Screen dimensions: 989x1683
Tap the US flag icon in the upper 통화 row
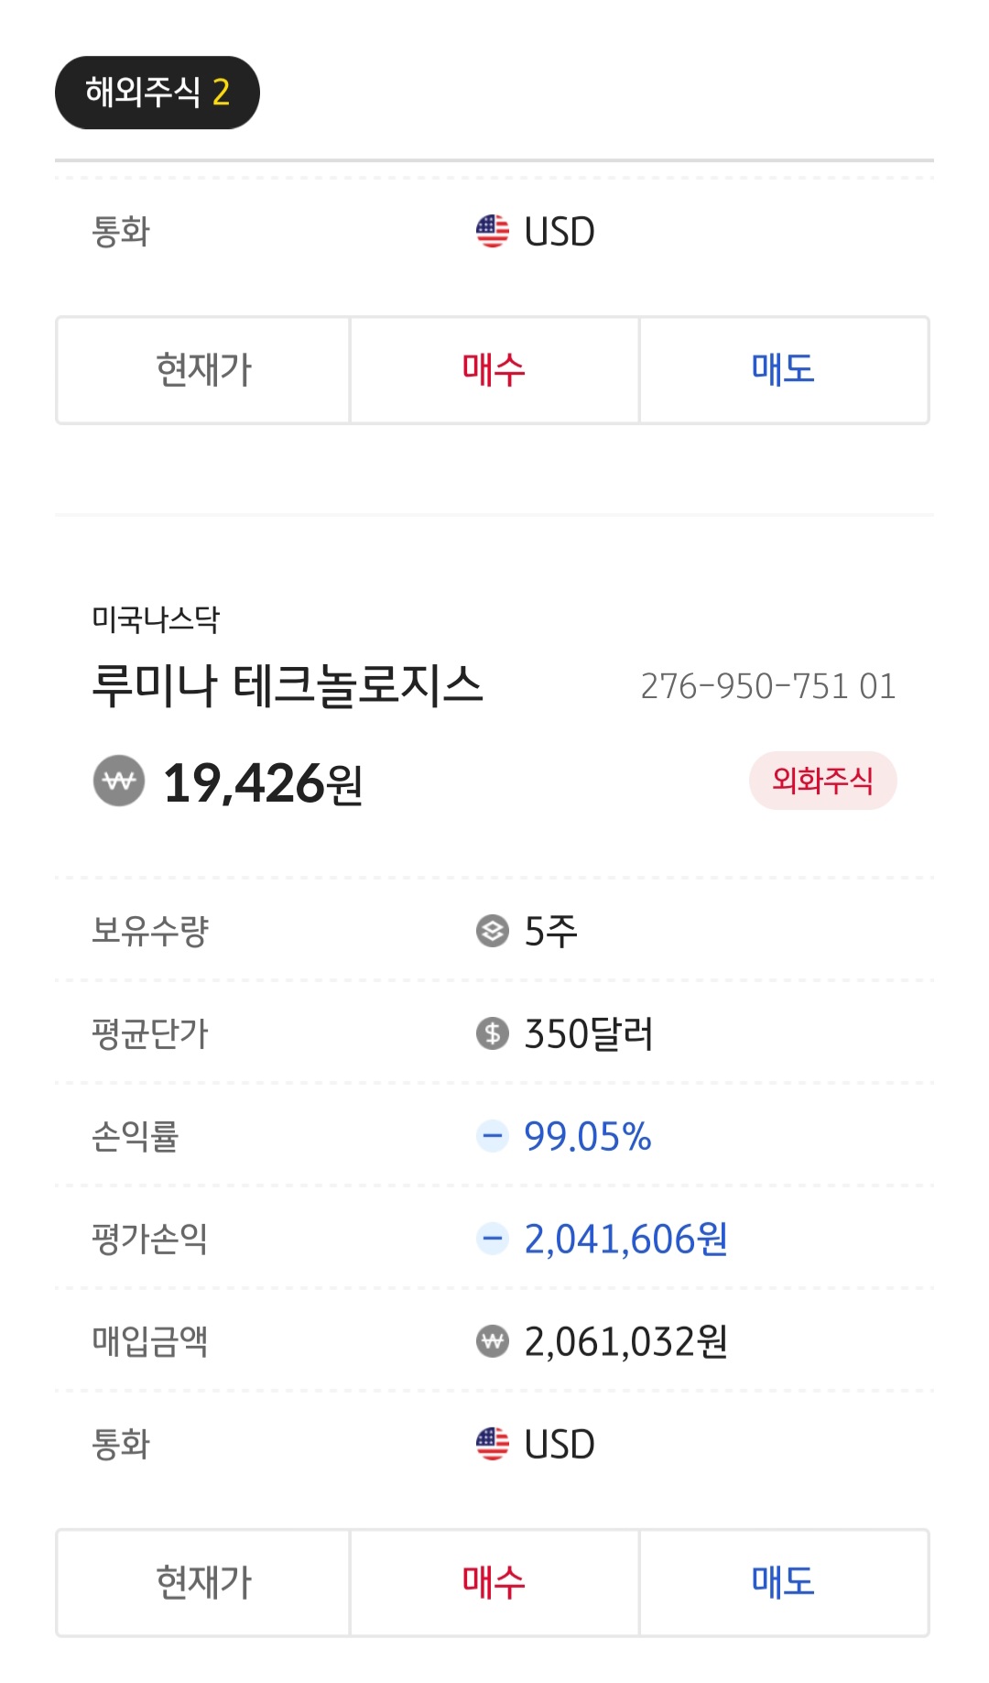(x=493, y=231)
